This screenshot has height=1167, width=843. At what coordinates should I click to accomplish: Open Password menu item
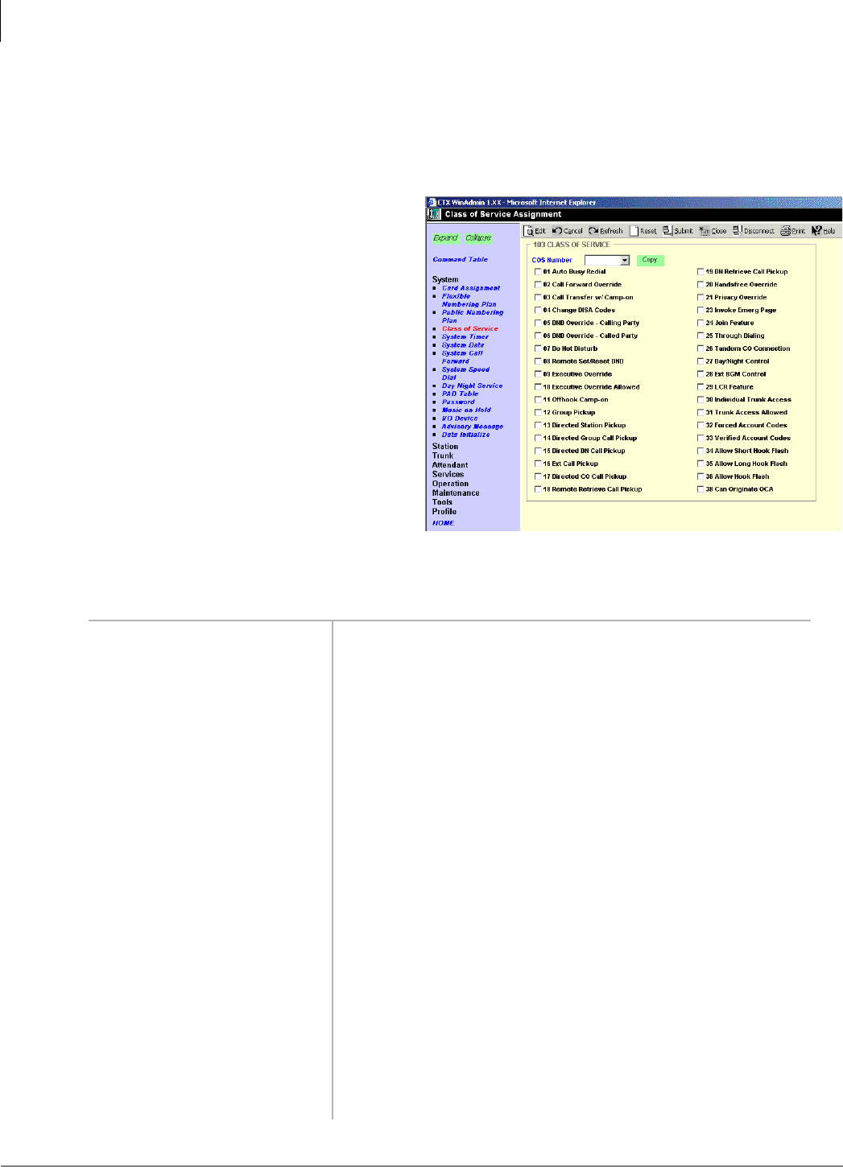pos(458,402)
